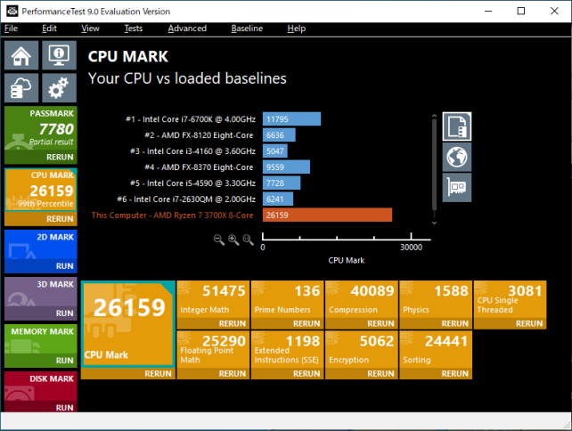Select the Floating Point Math 25290 tile
Screen dimensions: 572x431
pyautogui.click(x=214, y=350)
